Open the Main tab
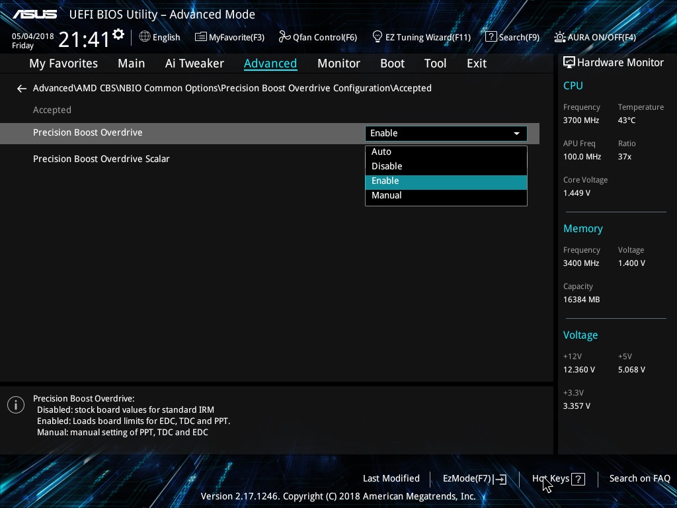The height and width of the screenshot is (508, 677). [132, 63]
